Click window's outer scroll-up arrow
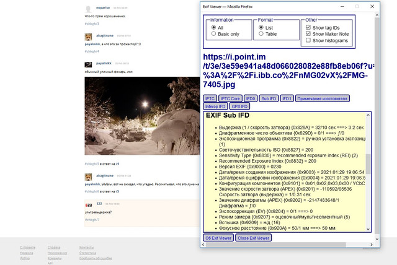The height and width of the screenshot is (265, 397). (377, 15)
